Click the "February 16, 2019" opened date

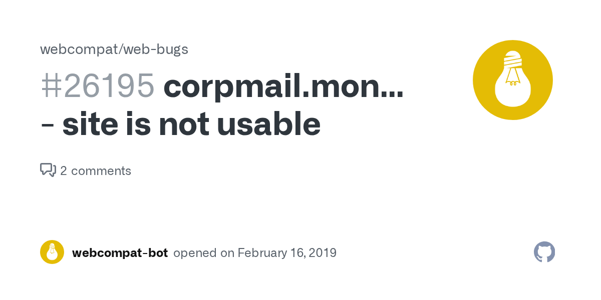pos(287,253)
